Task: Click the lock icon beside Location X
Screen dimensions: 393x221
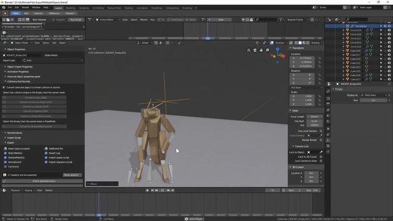Action: (x=319, y=58)
